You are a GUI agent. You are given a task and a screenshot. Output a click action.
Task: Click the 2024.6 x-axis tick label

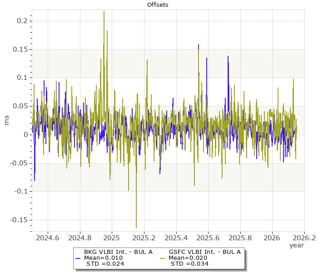tap(48, 238)
